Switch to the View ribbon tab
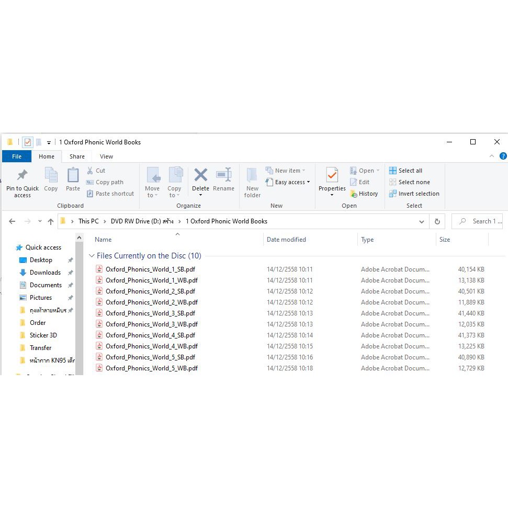The width and height of the screenshot is (508, 508). [x=106, y=156]
